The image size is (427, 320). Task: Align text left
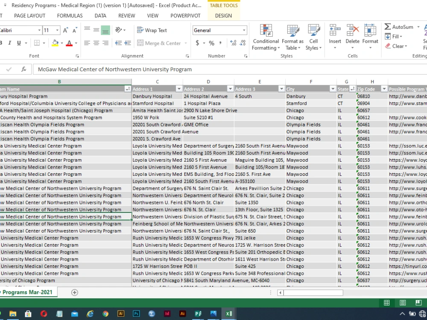coord(87,43)
